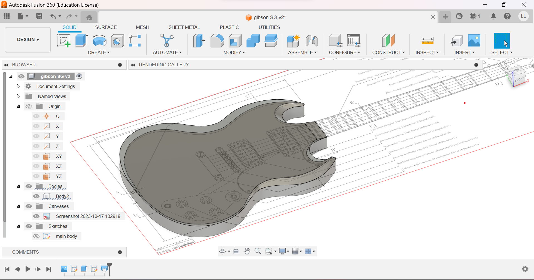Switch to the SURFACE tab
Image resolution: width=534 pixels, height=280 pixels.
(106, 27)
